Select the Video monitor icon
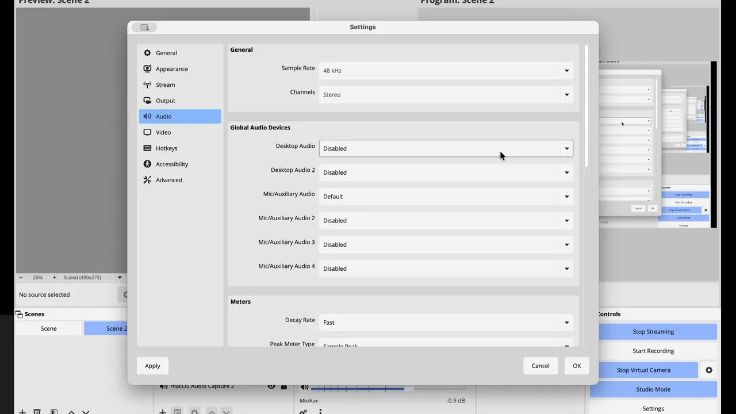Screen dimensions: 736x414 tap(147, 132)
